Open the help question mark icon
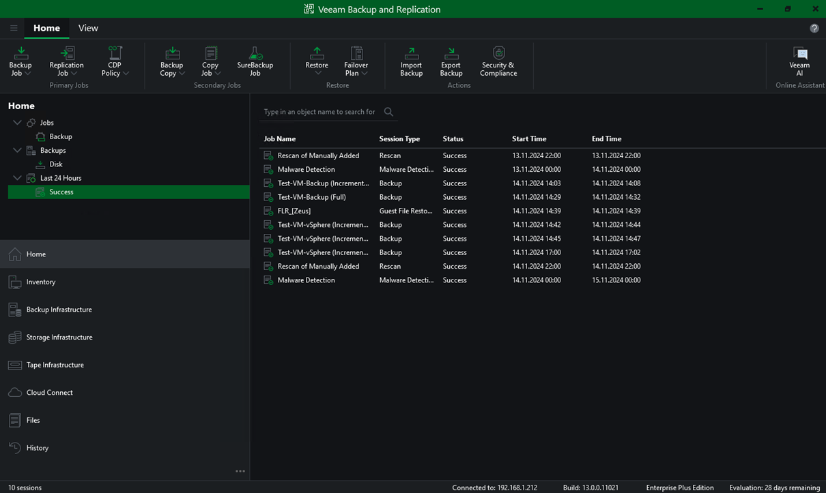The image size is (826, 493). point(814,28)
